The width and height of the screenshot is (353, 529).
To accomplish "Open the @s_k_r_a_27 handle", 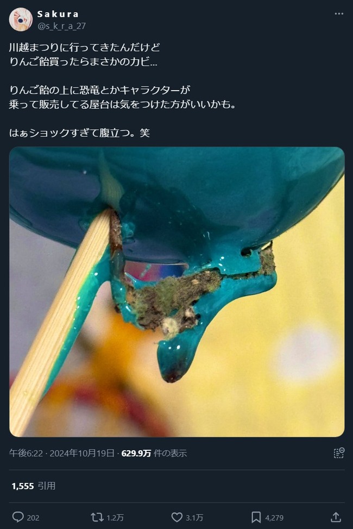I will pos(61,26).
